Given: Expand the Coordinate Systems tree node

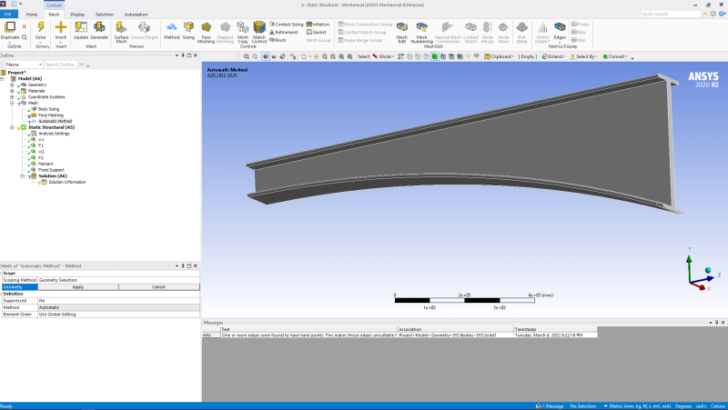Looking at the screenshot, I should tap(12, 97).
